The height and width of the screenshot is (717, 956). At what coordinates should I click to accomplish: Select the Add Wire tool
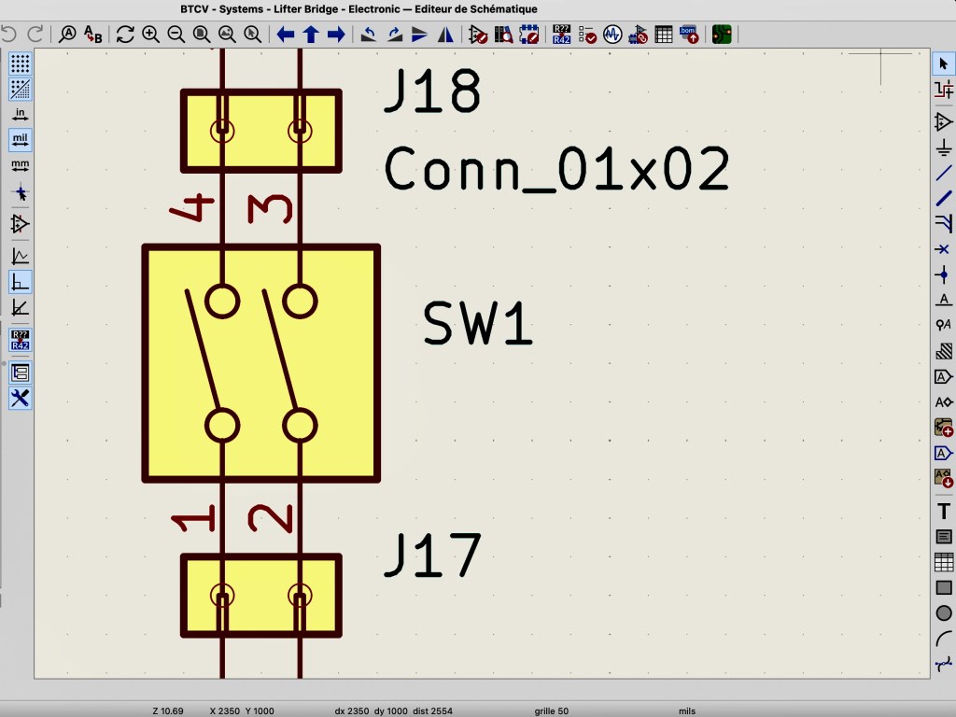[944, 173]
